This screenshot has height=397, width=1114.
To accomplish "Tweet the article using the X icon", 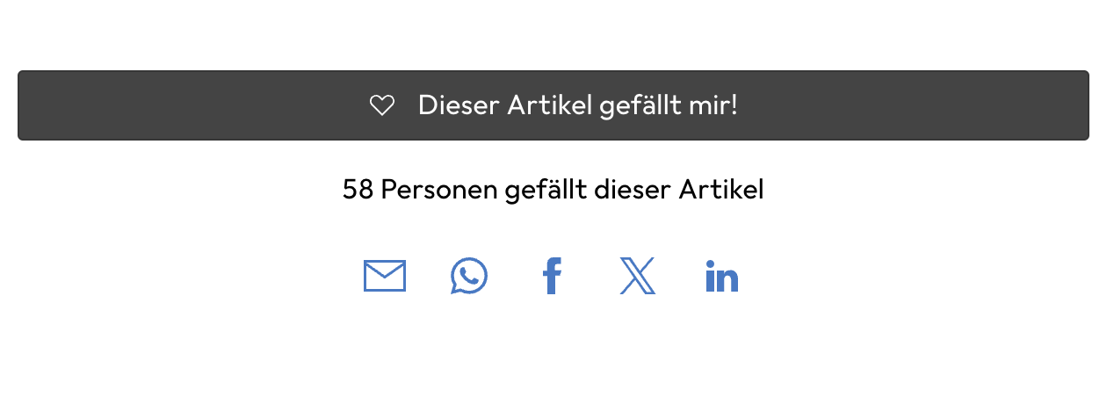I will (x=637, y=276).
